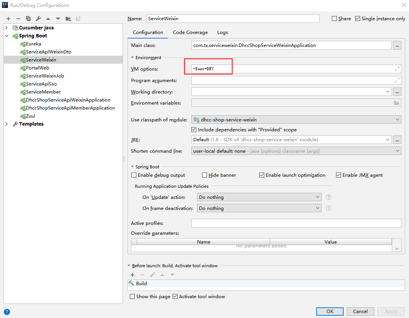
Task: Select the Eureka configuration in the list
Action: 34,44
